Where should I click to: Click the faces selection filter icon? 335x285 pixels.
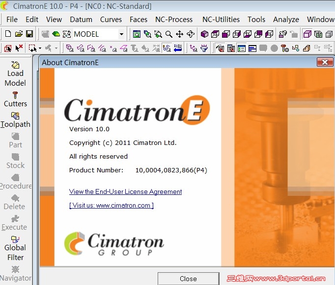pyautogui.click(x=81, y=48)
